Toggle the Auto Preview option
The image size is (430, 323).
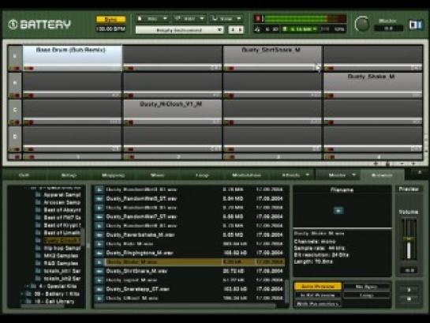(x=317, y=287)
